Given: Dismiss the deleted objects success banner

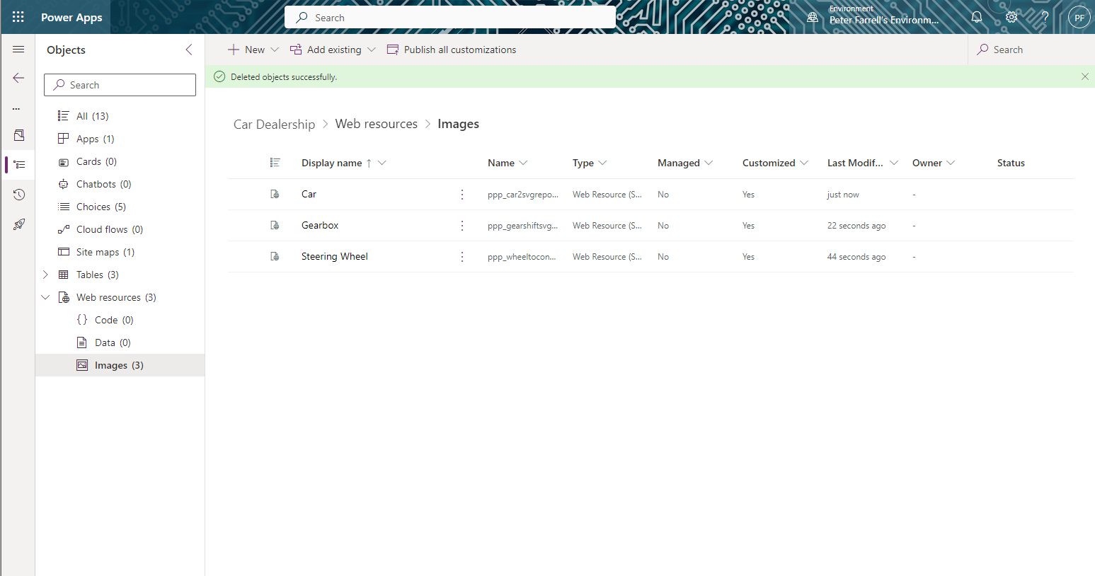Looking at the screenshot, I should pyautogui.click(x=1085, y=76).
